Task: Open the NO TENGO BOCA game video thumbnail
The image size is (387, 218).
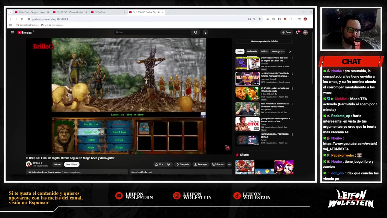Action: click(x=247, y=140)
